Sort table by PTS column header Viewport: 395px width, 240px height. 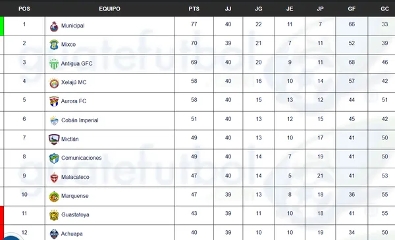click(194, 9)
